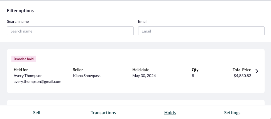Viewport: 271px width, 119px height.
Task: Click the Held for column header
Action: point(21,70)
